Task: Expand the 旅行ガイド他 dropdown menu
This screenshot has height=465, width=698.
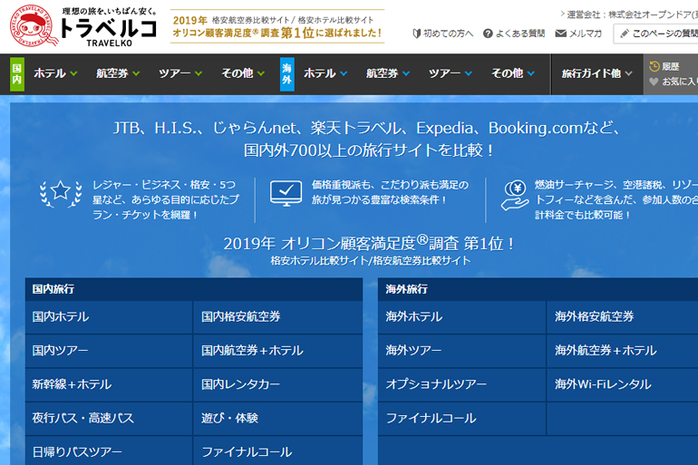Action: pos(596,73)
